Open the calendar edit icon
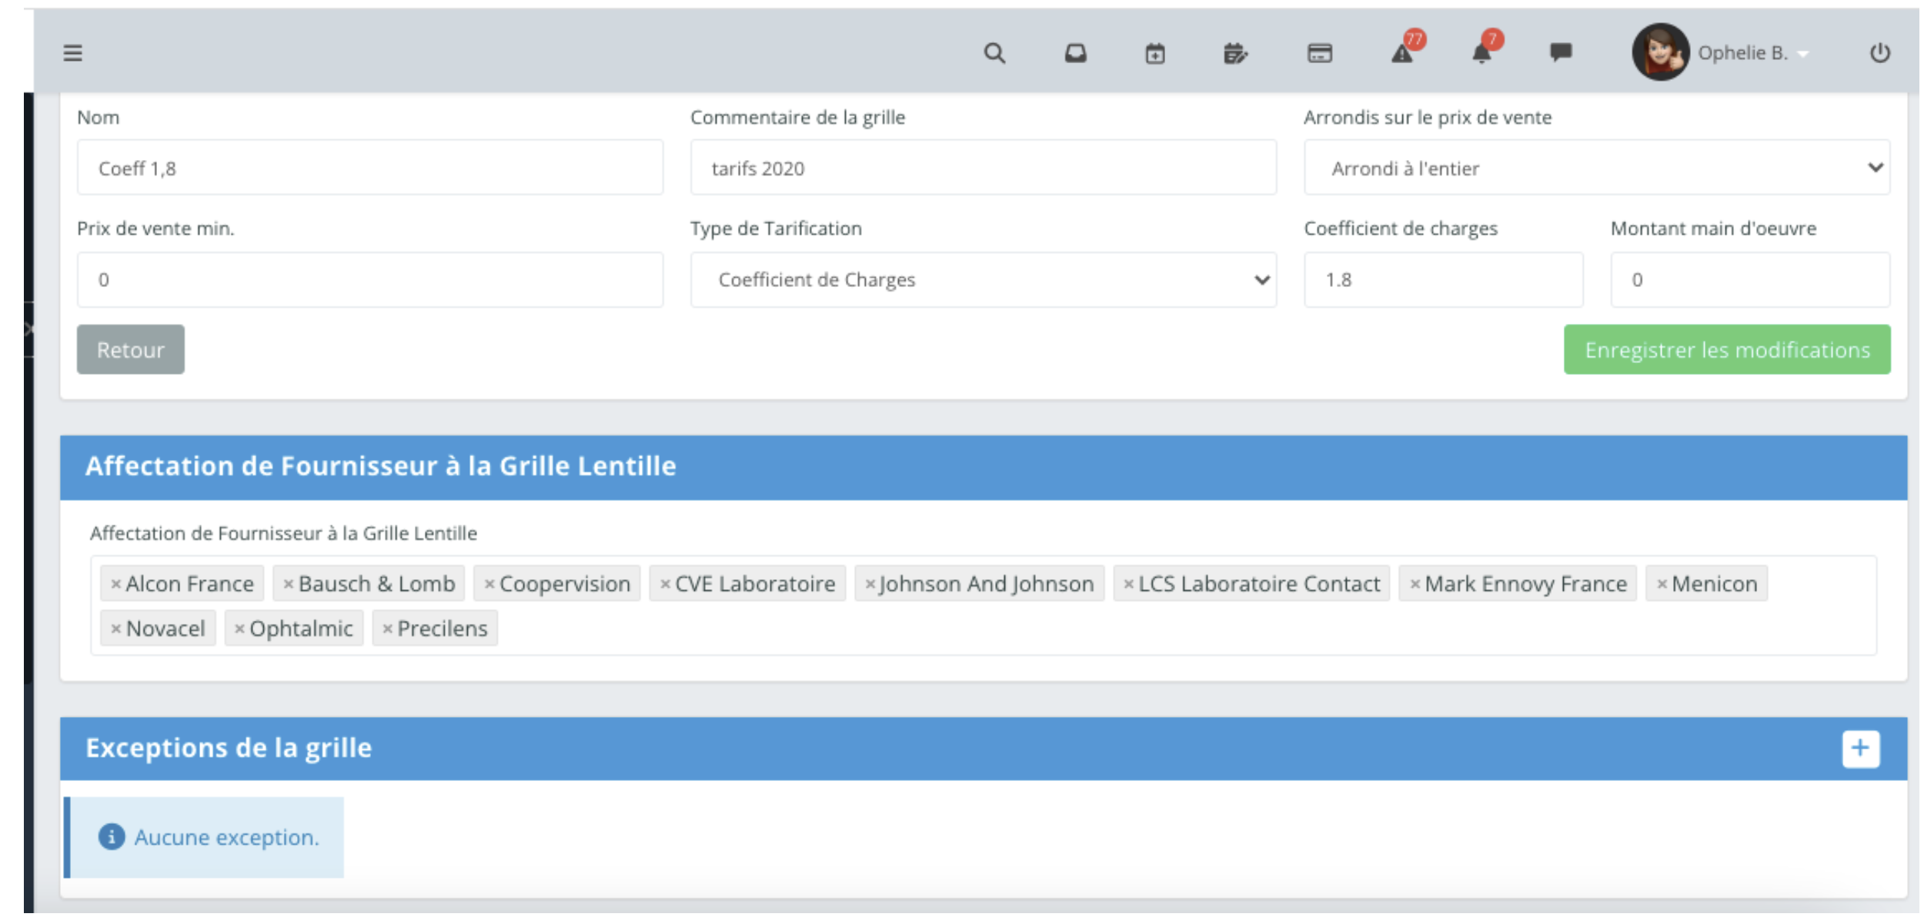This screenshot has width=1924, height=917. tap(1235, 53)
